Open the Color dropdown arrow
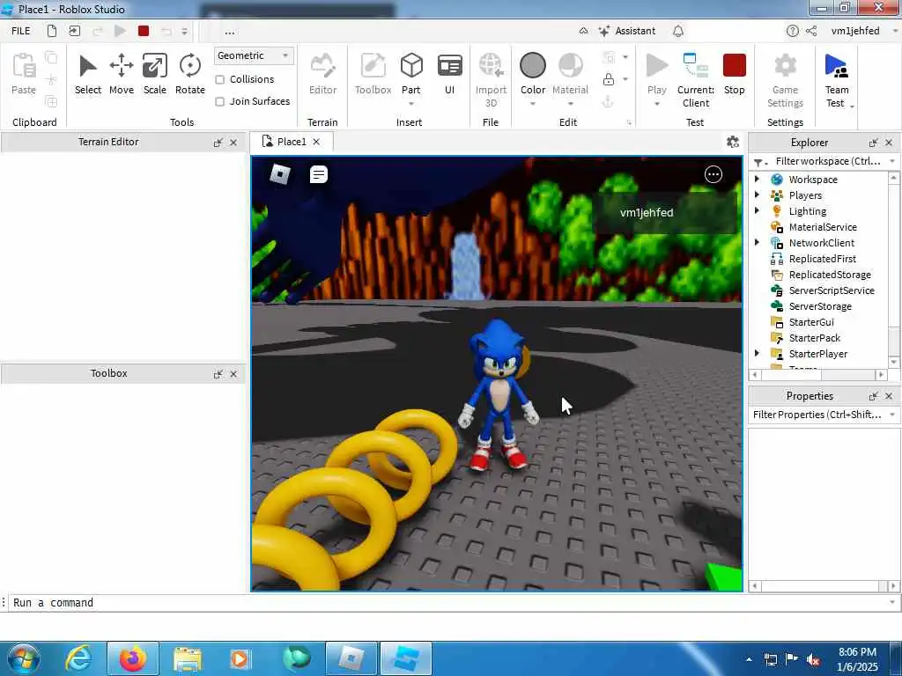 533,104
